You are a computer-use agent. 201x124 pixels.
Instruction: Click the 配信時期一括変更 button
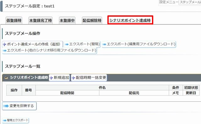[x=89, y=78]
